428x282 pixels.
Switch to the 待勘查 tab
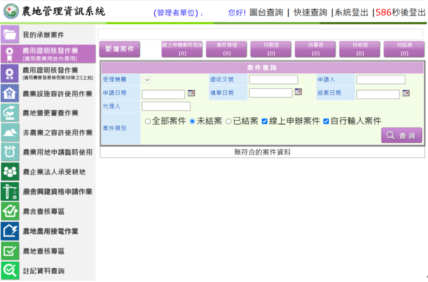click(271, 49)
